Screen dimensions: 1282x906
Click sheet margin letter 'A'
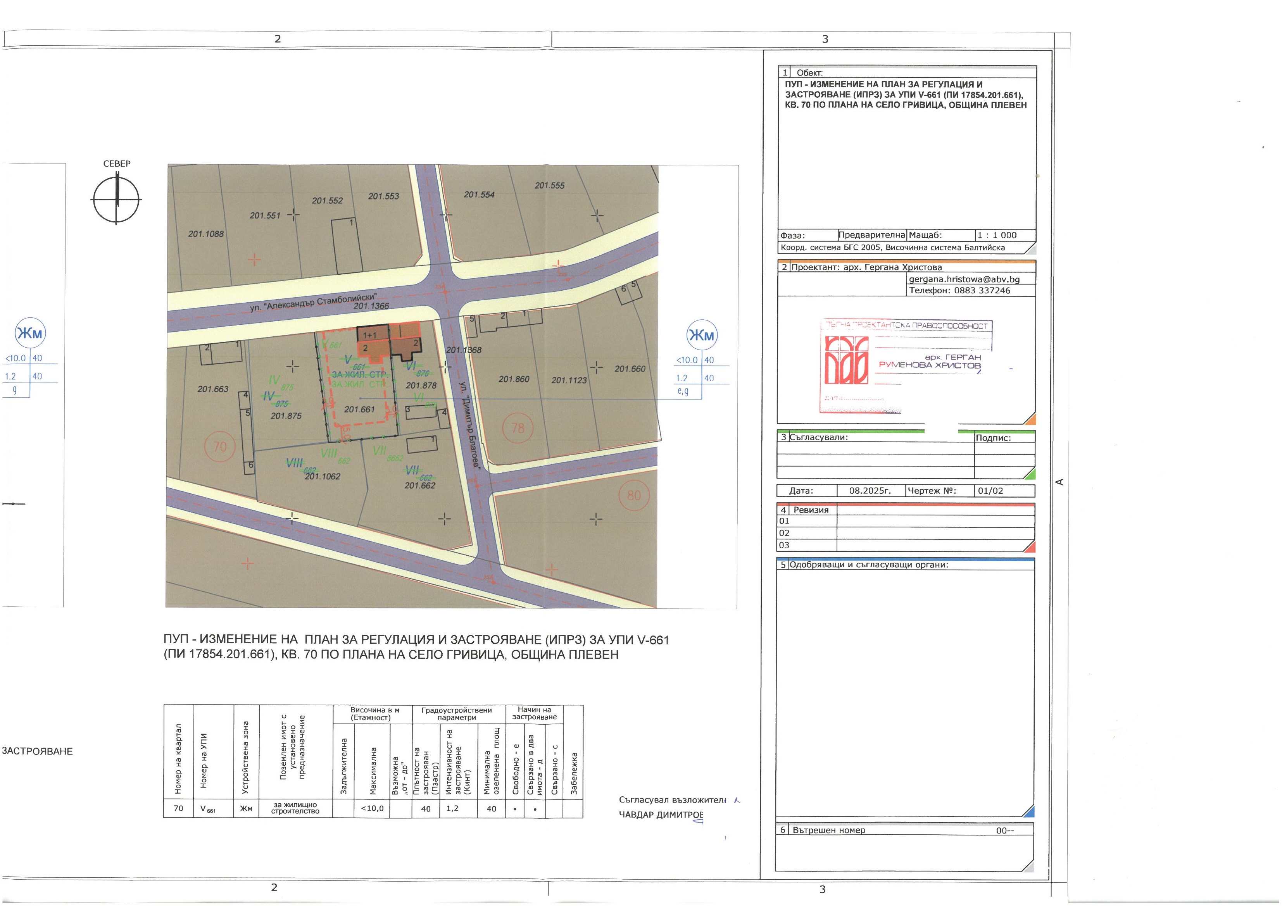1060,482
